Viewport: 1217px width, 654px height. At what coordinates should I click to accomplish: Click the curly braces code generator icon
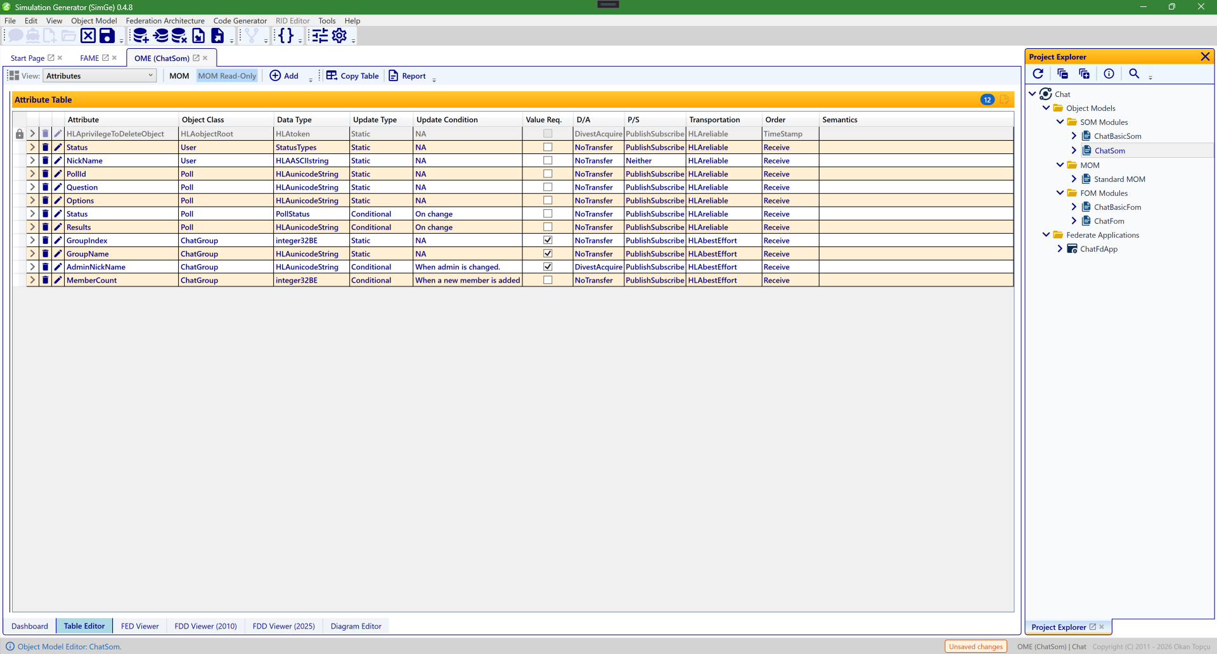[x=286, y=35]
